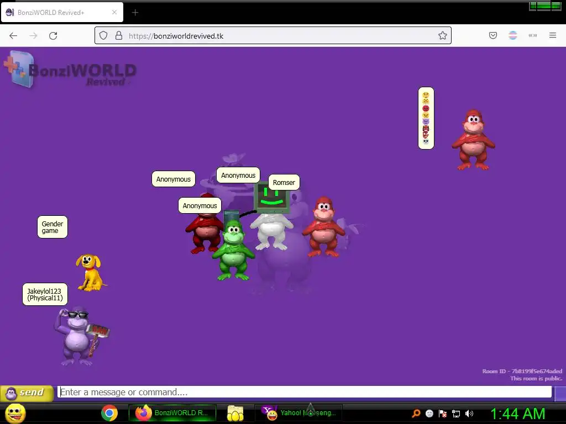566x424 pixels.
Task: Select the BonziWORLD Revived+ browser tab
Action: [62, 13]
